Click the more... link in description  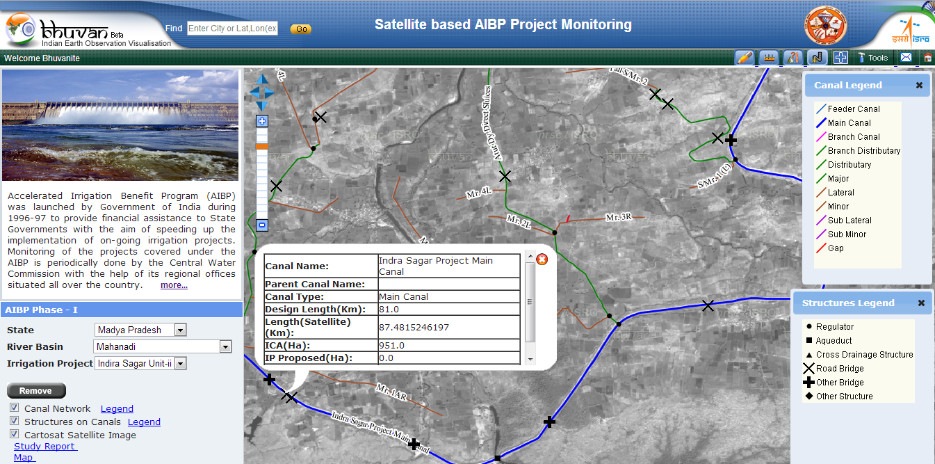pyautogui.click(x=174, y=285)
